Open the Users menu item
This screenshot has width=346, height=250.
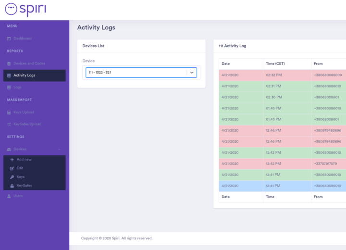point(17,196)
